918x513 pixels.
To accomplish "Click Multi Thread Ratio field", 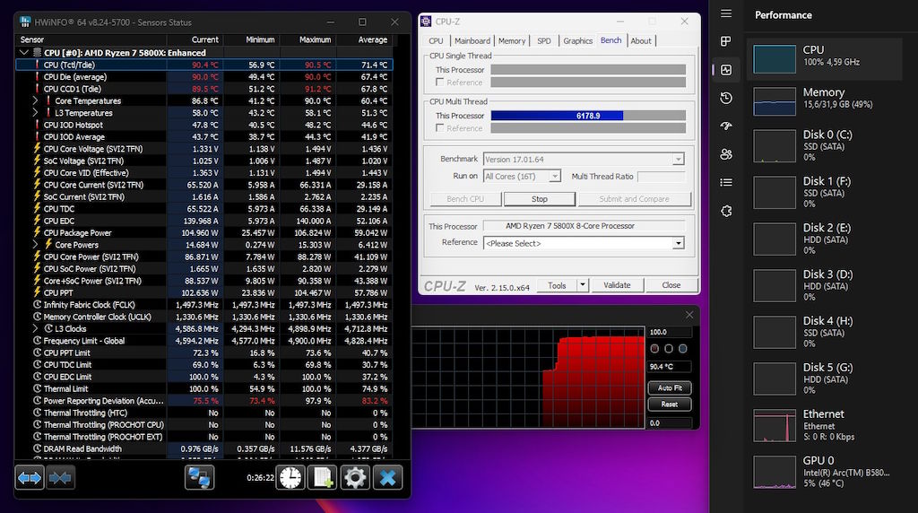I will [661, 177].
